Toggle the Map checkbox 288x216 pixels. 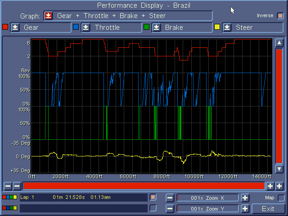281,198
